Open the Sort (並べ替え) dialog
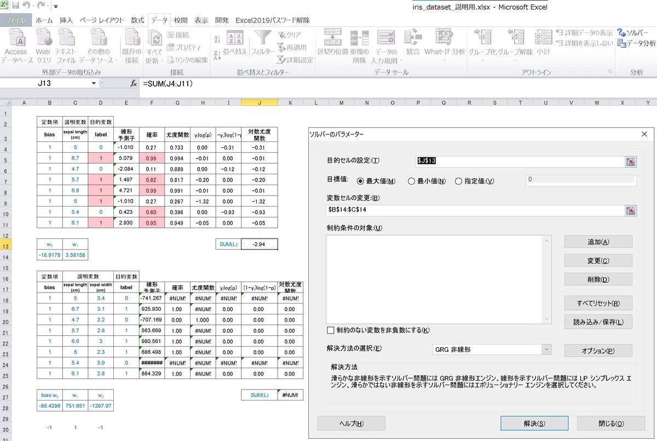Image resolution: width=657 pixels, height=441 pixels. pos(235,44)
